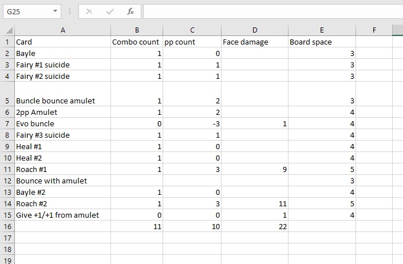Viewport: 403px width, 264px height.
Task: Click the face damage 1 for Evo buncle
Action: point(255,123)
